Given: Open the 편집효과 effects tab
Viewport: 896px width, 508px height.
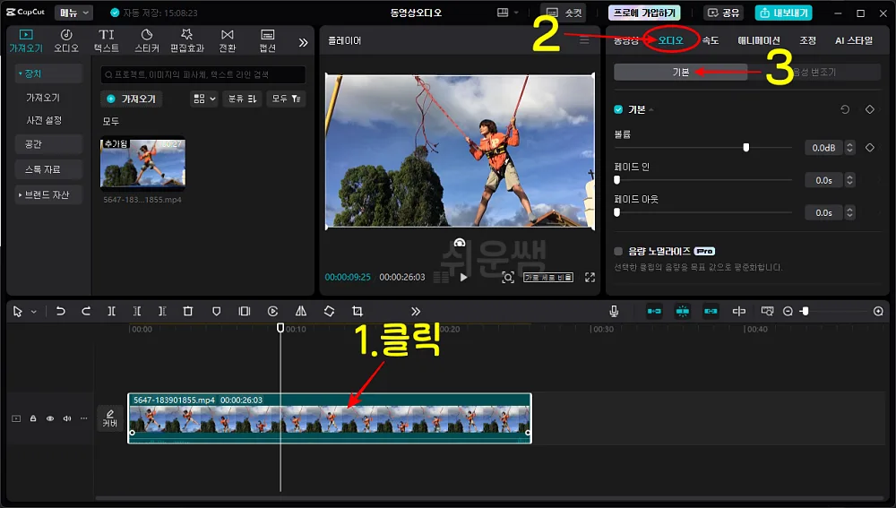Looking at the screenshot, I should (187, 41).
